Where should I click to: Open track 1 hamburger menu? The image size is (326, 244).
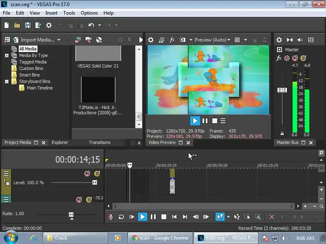tap(6, 174)
